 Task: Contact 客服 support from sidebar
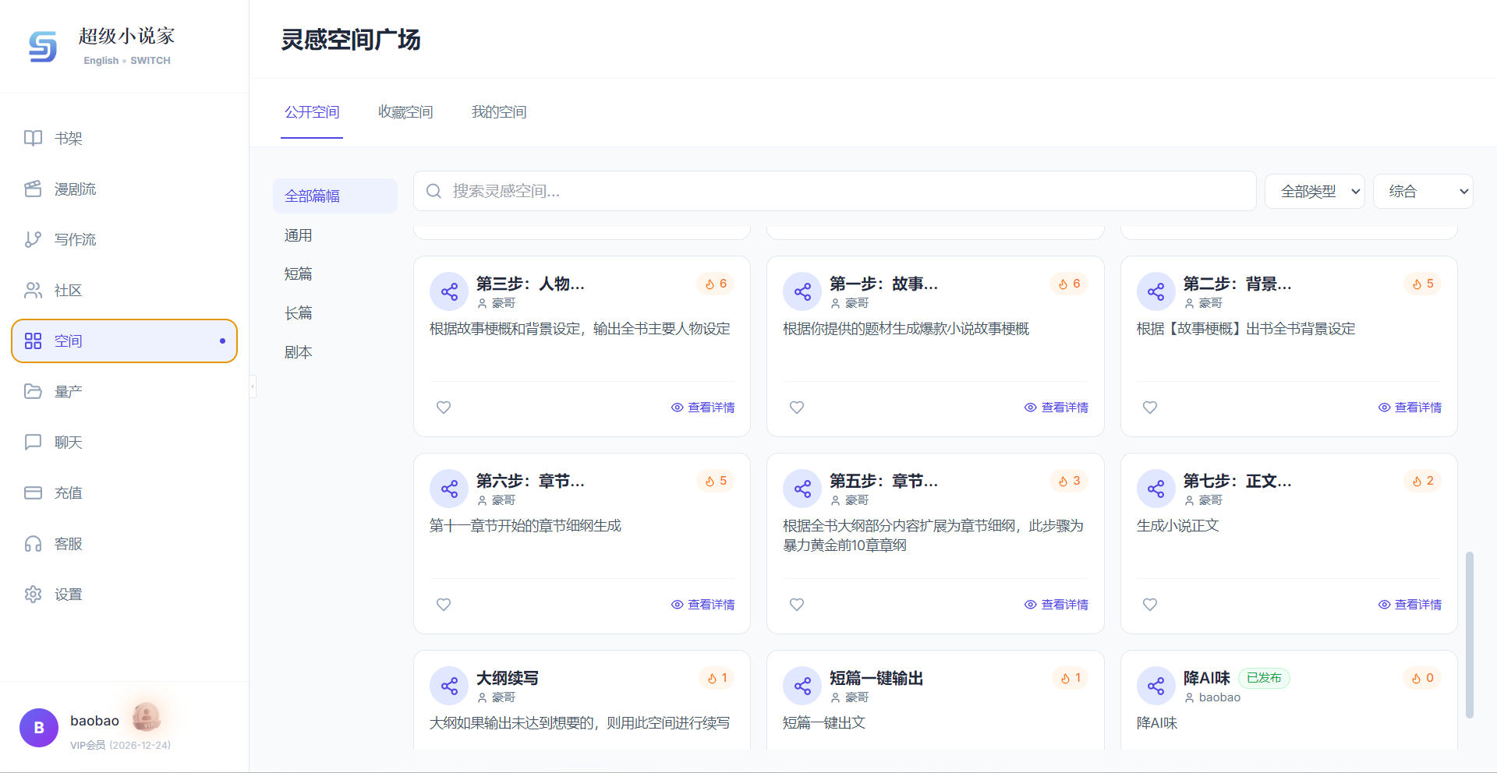pos(68,543)
